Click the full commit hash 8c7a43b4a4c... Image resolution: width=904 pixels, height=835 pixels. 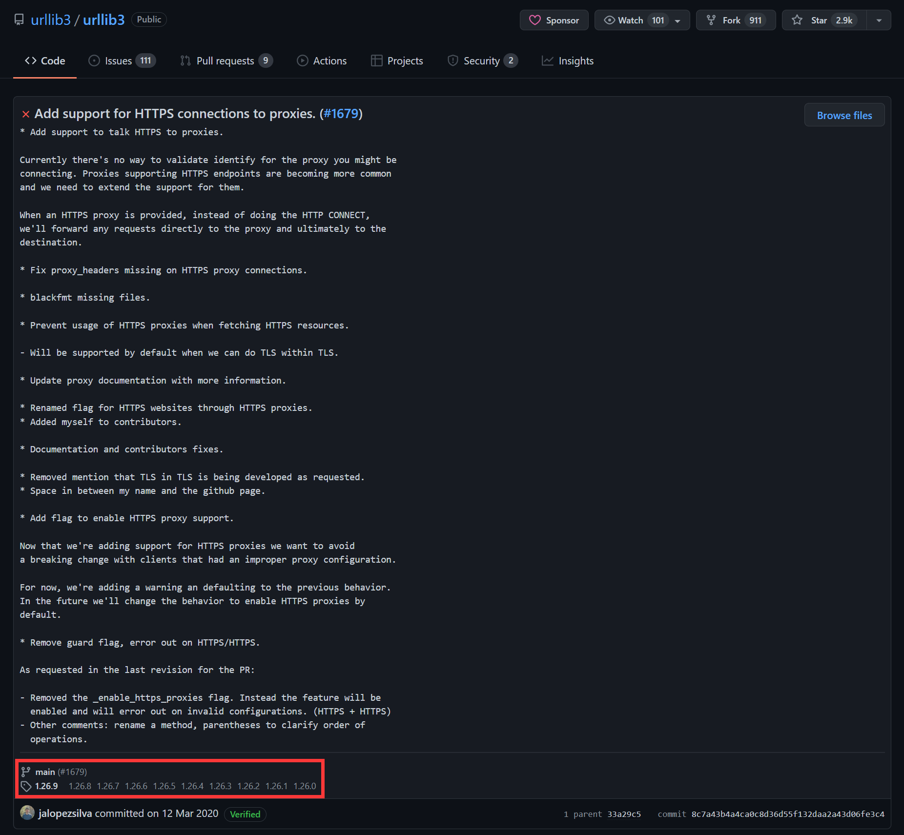788,814
